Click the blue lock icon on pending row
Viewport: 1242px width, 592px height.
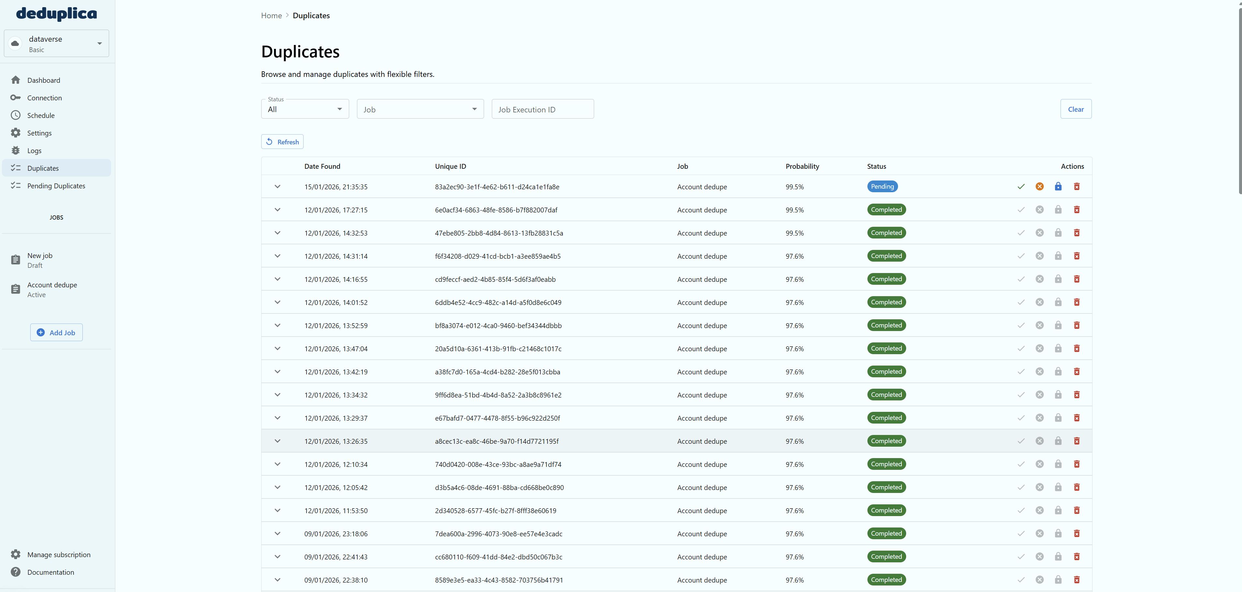pos(1058,187)
